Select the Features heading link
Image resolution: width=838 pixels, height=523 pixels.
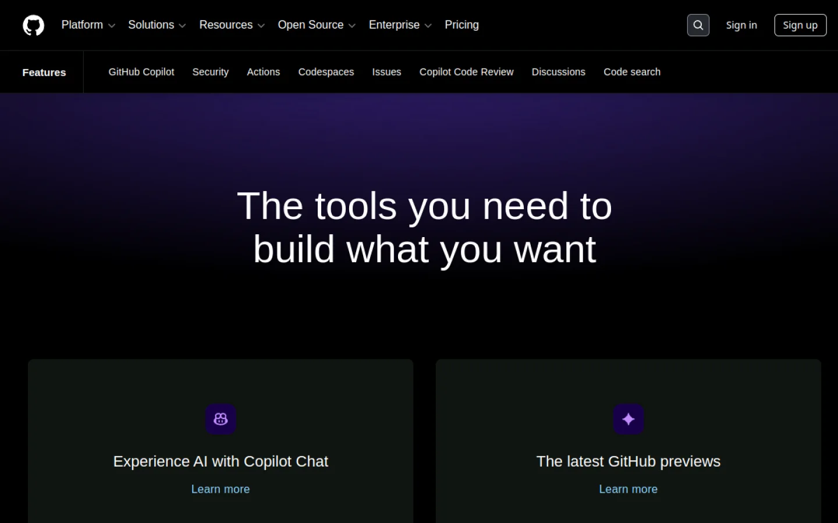pos(44,72)
